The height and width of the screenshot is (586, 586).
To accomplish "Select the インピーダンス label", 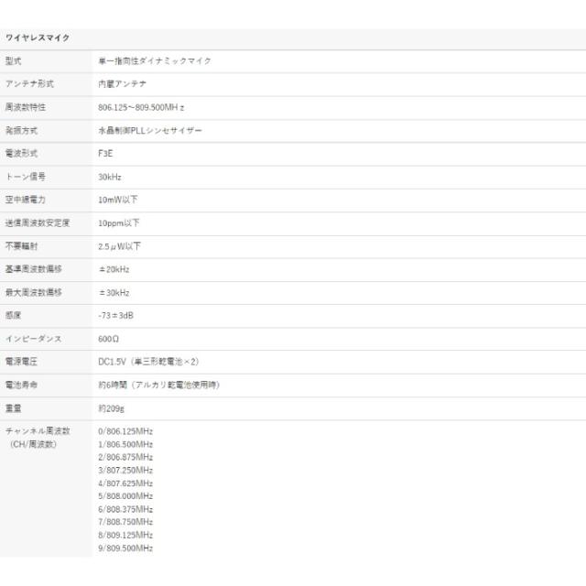I will (x=33, y=339).
